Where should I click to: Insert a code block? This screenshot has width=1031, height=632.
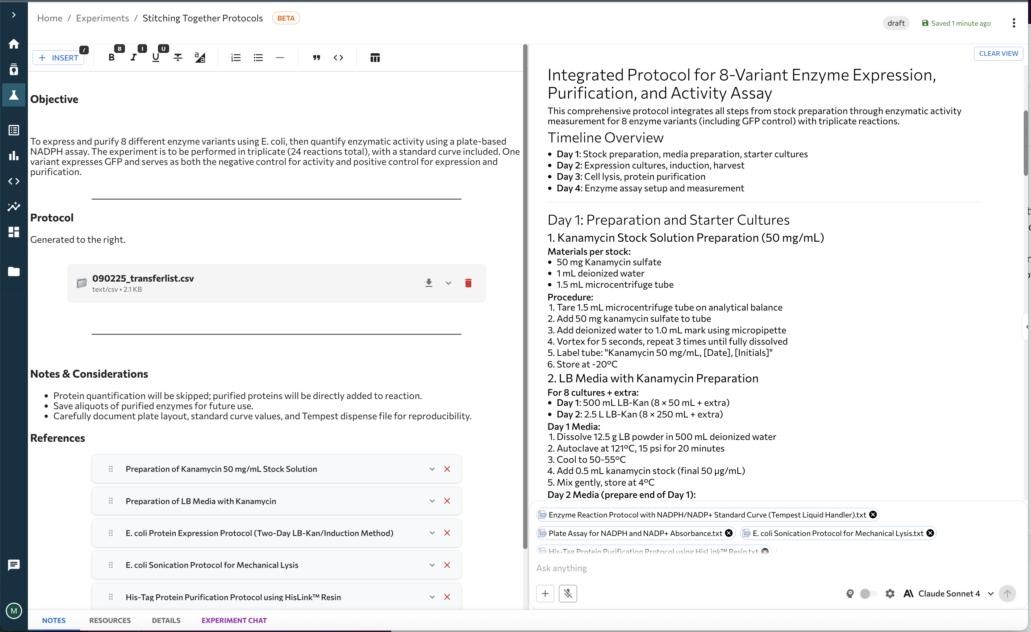[x=338, y=58]
